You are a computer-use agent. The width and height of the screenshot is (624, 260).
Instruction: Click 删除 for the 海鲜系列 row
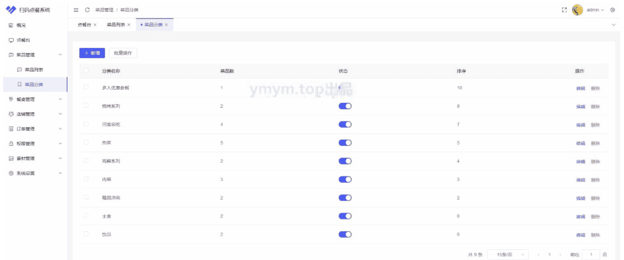pyautogui.click(x=595, y=161)
